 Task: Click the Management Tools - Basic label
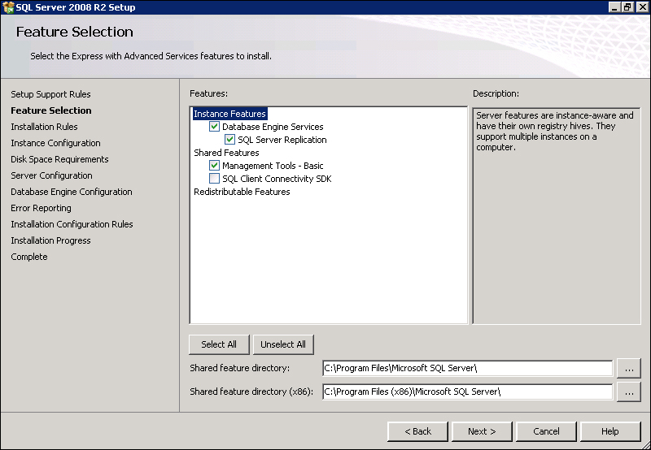[273, 166]
